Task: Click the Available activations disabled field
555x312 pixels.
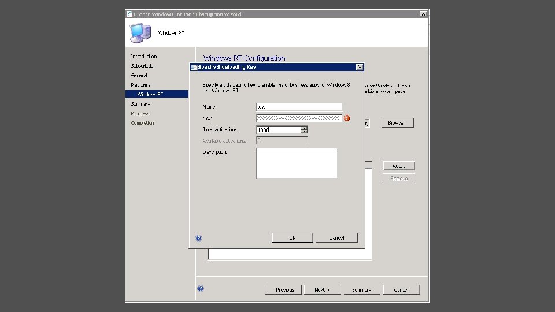Action: [282, 140]
